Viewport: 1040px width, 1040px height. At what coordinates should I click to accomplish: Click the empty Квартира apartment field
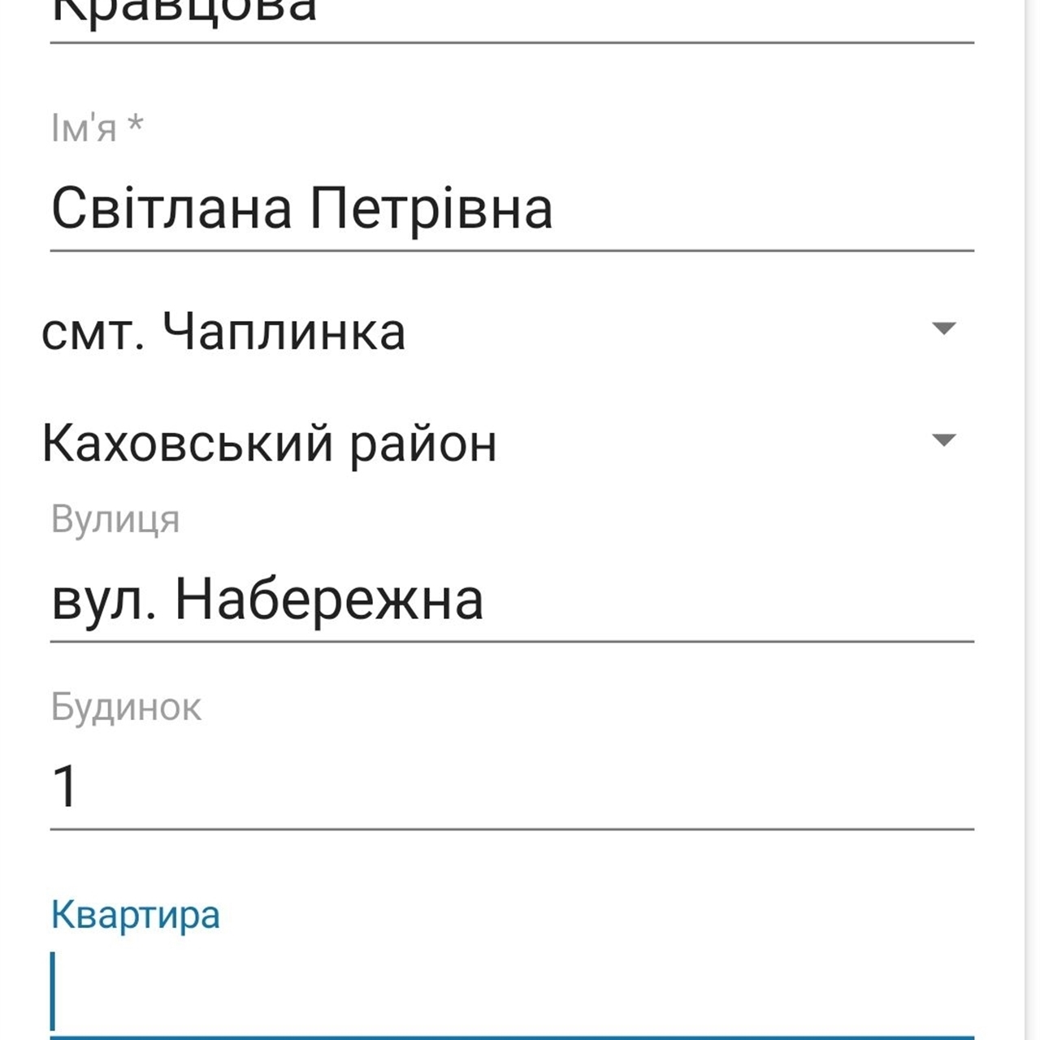coord(512,991)
